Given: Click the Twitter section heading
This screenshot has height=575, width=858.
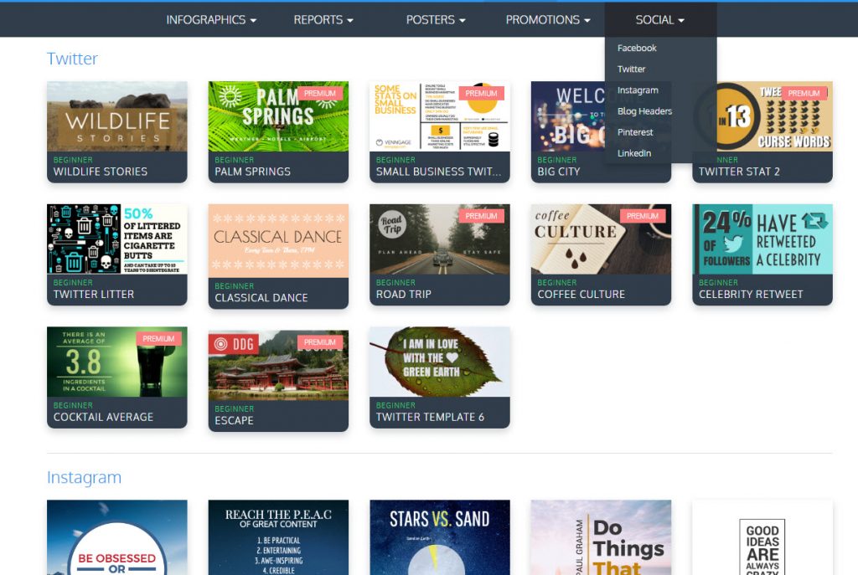Looking at the screenshot, I should (x=72, y=59).
